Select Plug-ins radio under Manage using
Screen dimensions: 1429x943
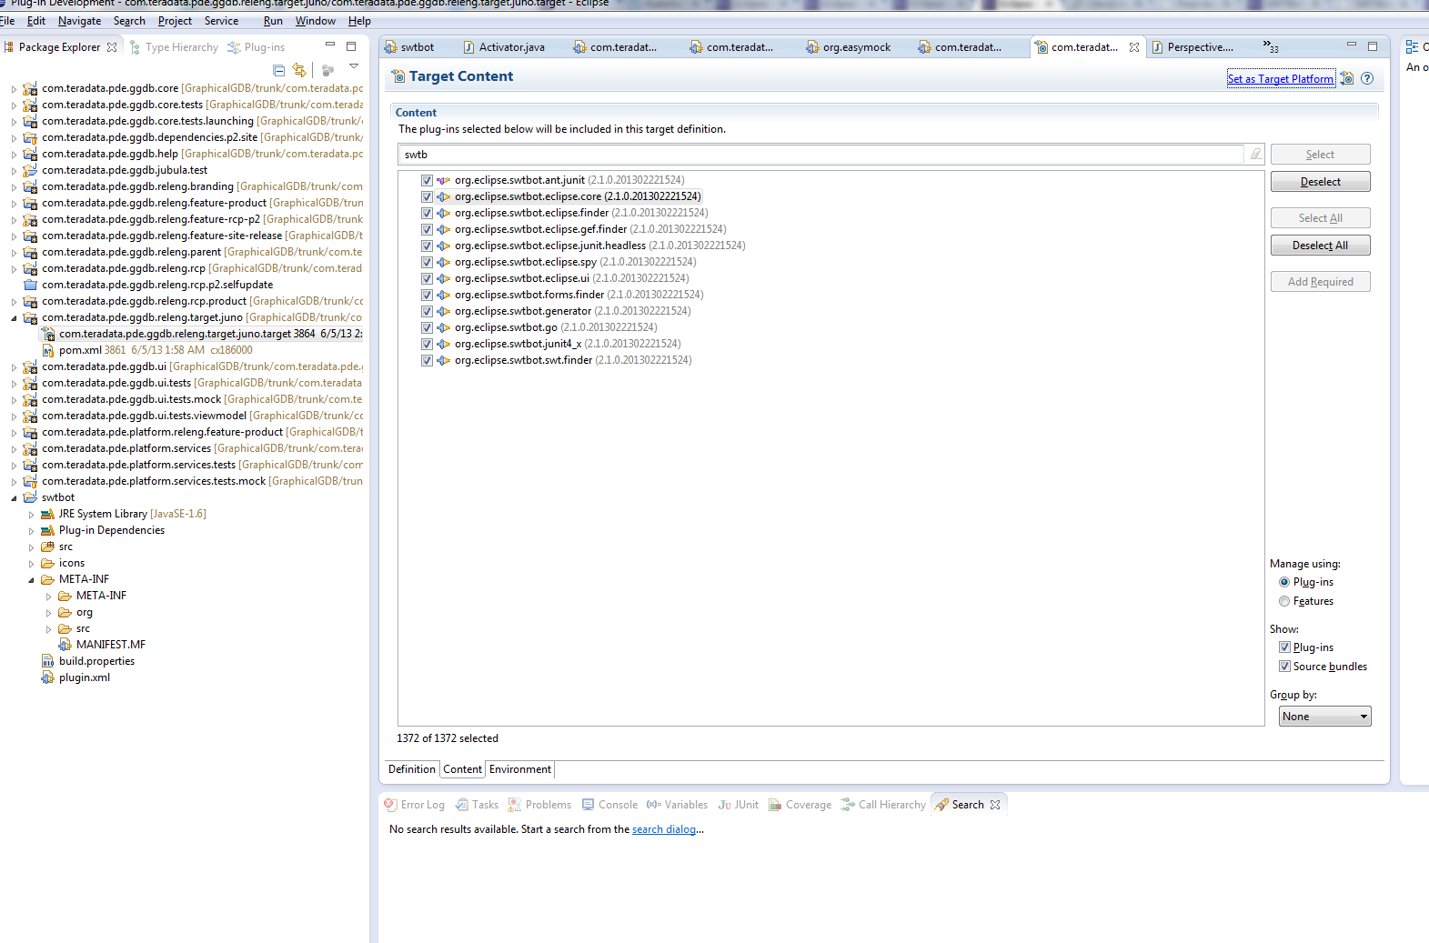click(1284, 582)
